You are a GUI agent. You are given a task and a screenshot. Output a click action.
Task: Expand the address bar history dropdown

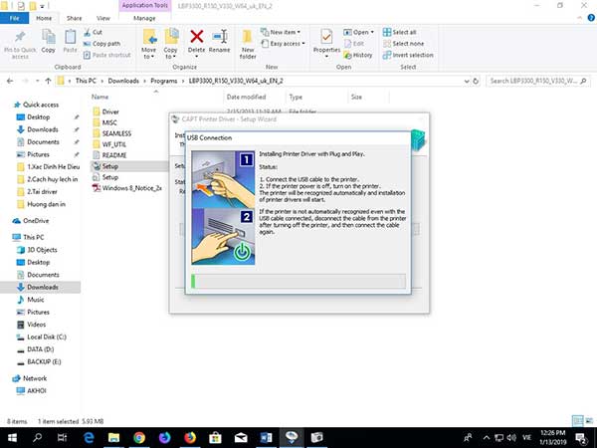[x=467, y=82]
